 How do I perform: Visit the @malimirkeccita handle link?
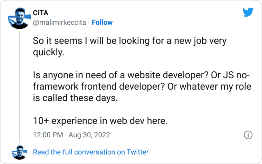[x=59, y=22]
